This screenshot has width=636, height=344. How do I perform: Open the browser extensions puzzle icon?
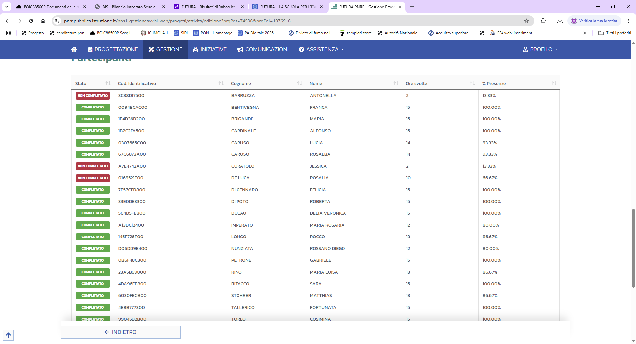click(543, 21)
